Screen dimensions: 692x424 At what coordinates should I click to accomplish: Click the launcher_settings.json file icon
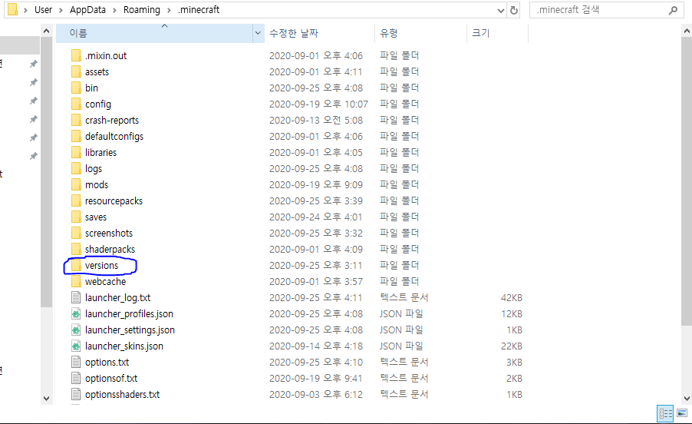coord(76,330)
